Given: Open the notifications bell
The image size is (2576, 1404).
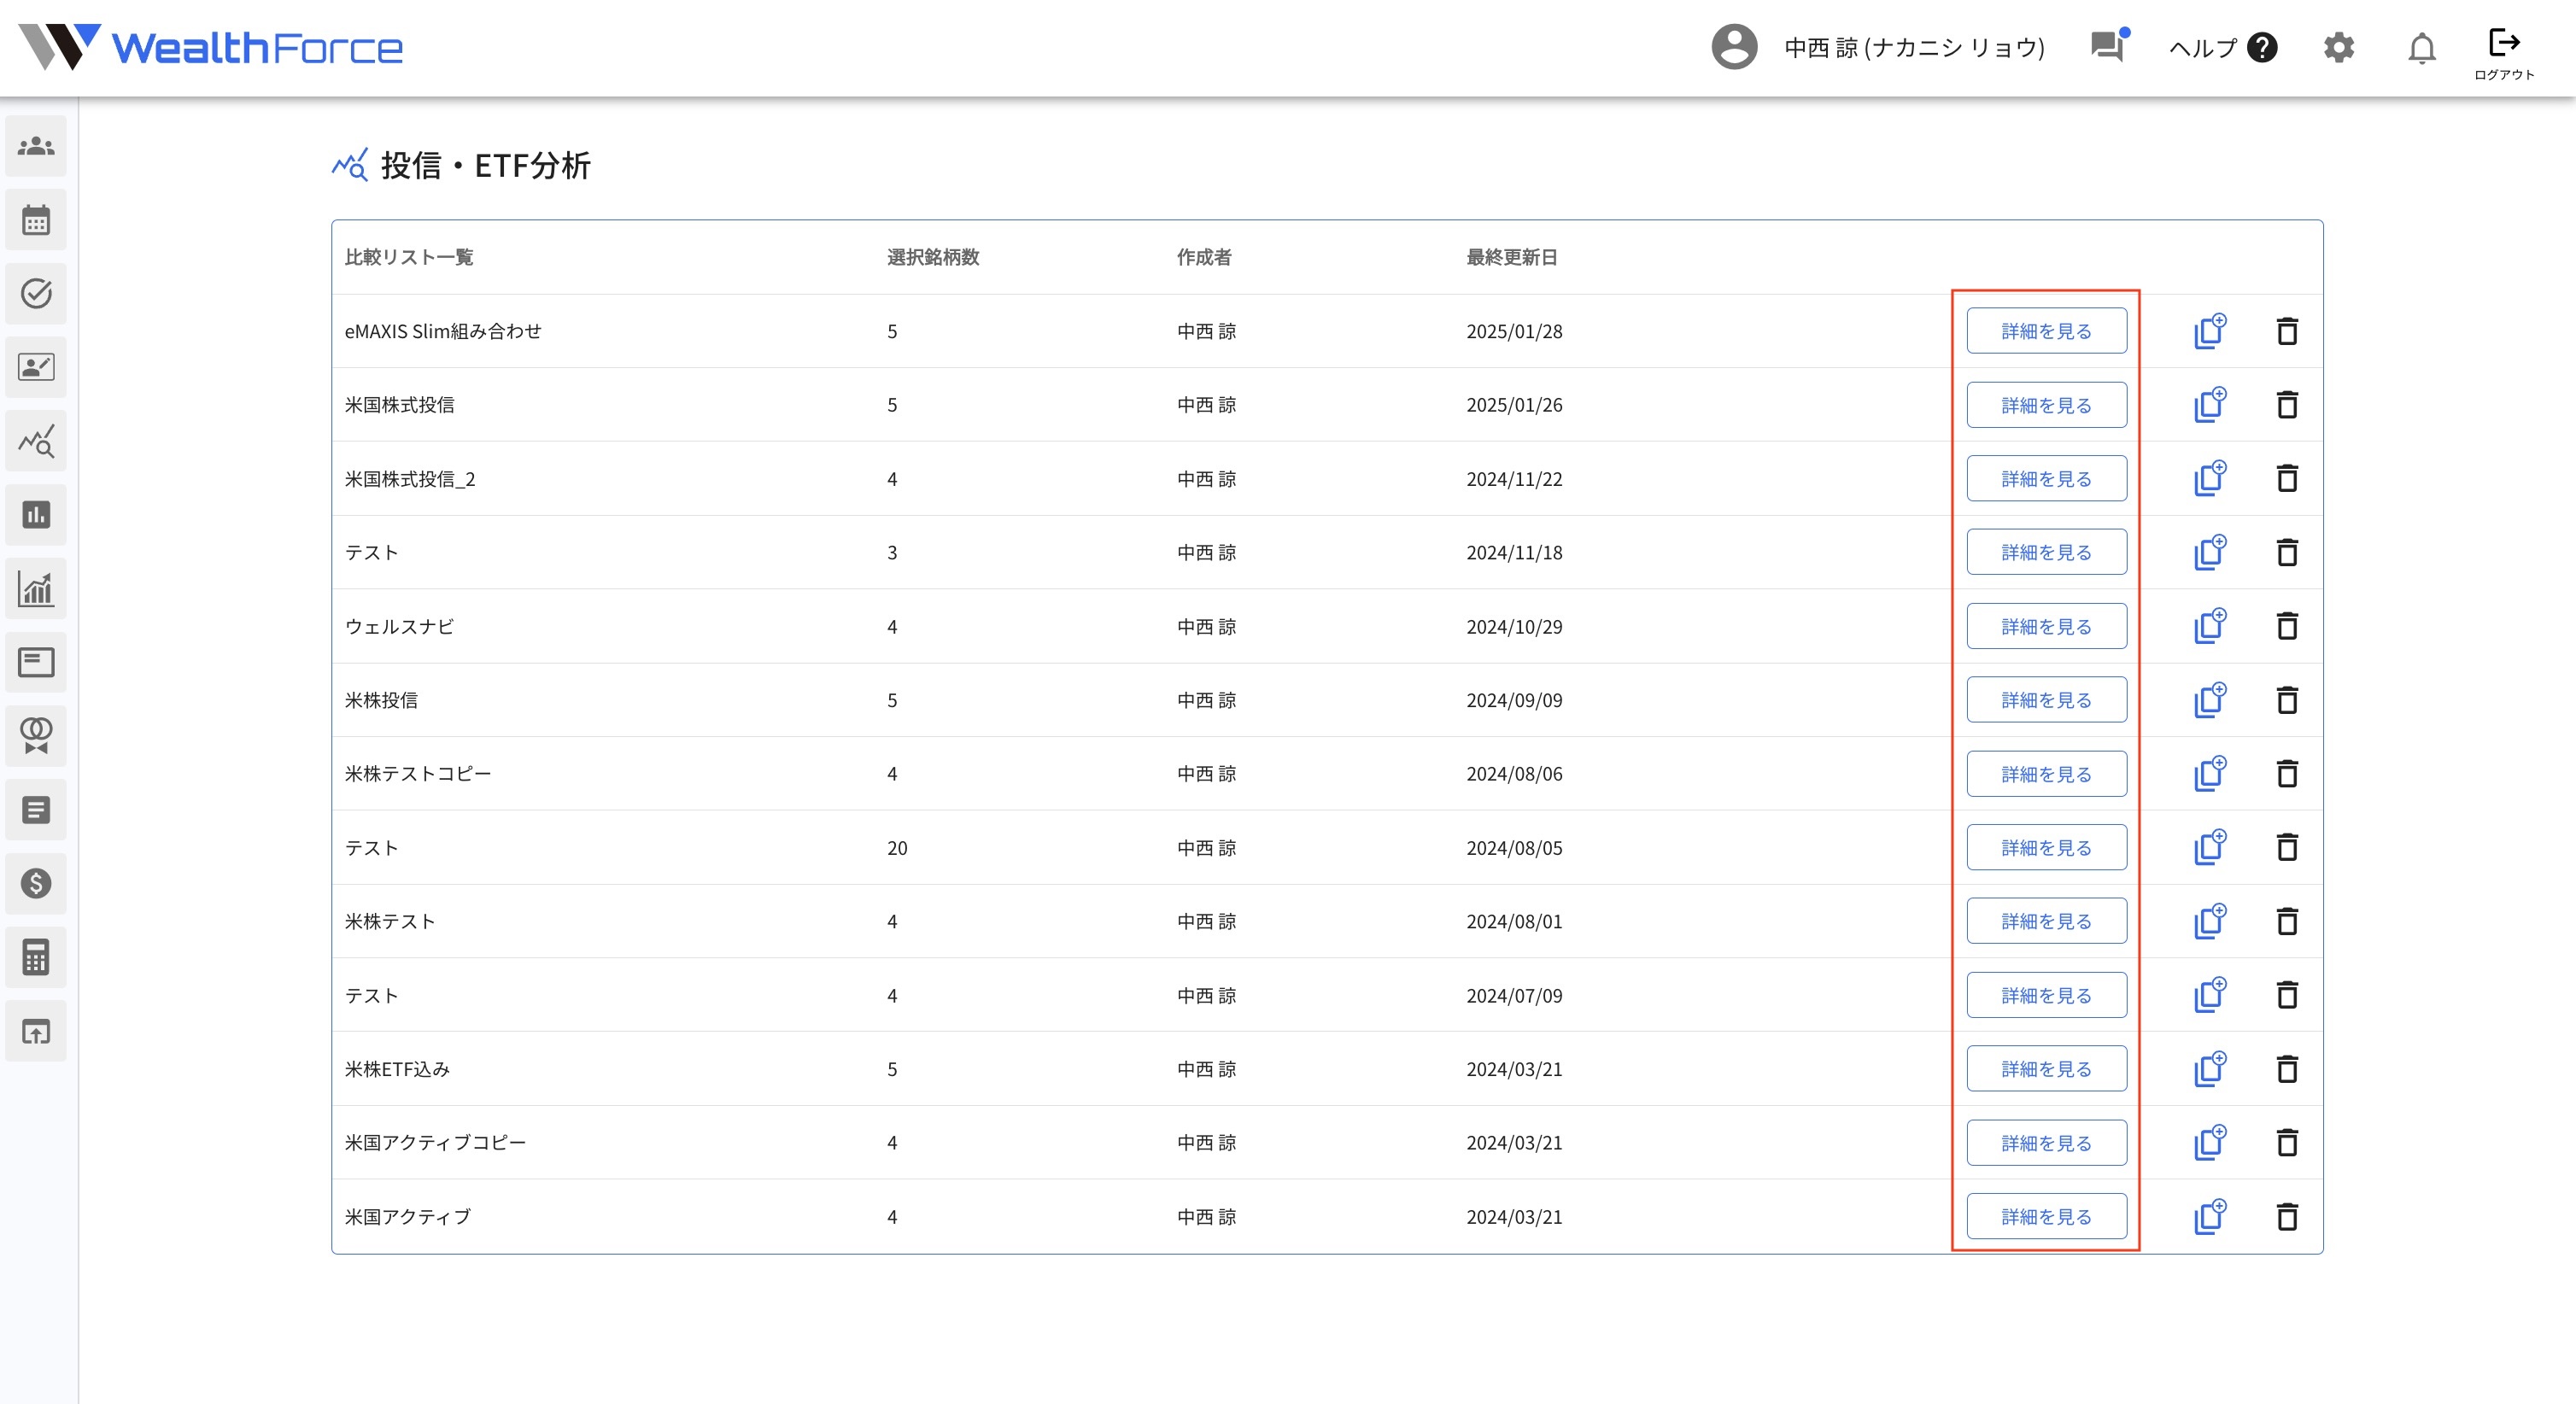Looking at the screenshot, I should point(2421,48).
